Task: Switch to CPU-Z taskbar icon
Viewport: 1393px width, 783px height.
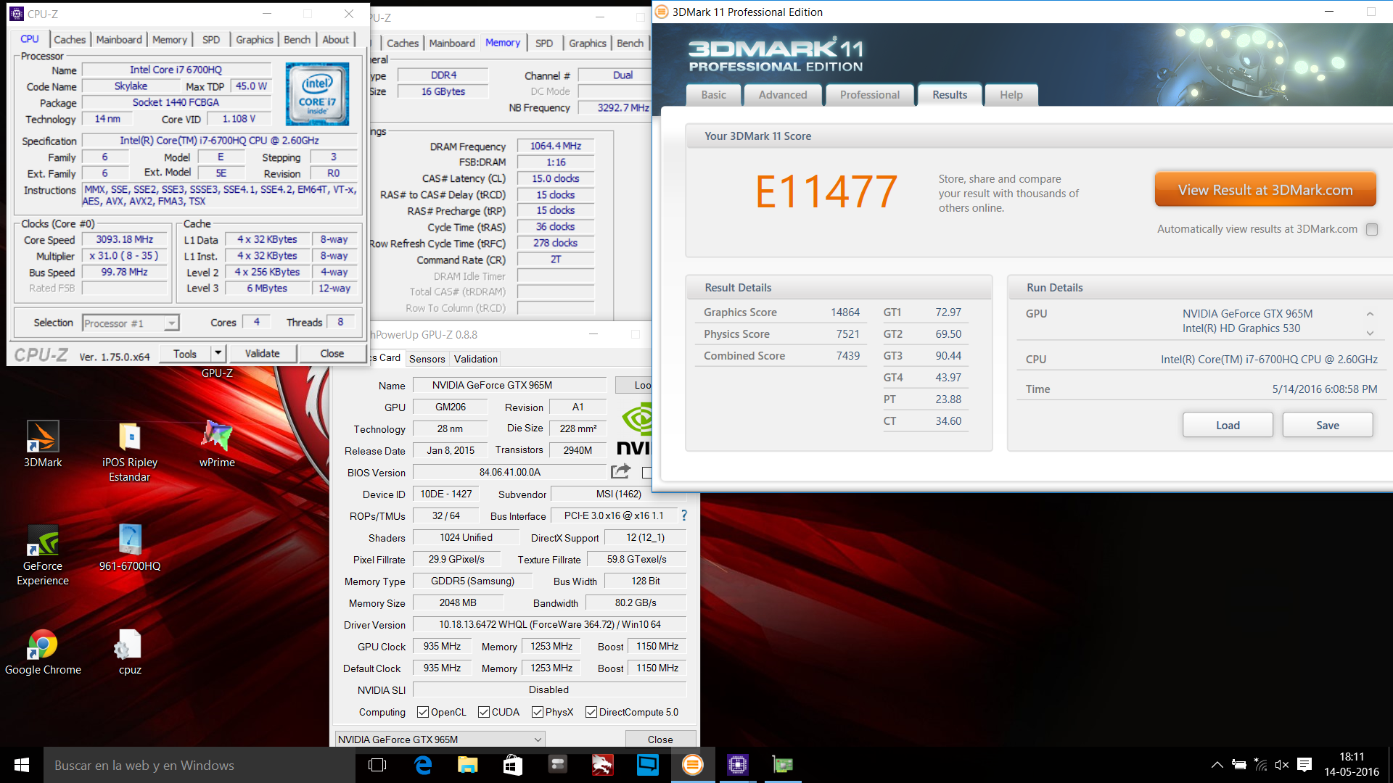Action: [x=738, y=765]
